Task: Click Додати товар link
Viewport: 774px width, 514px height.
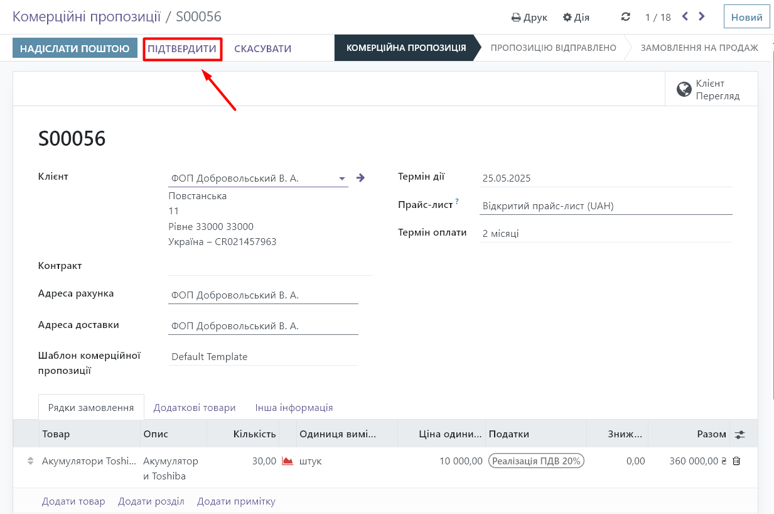Action: 73,501
